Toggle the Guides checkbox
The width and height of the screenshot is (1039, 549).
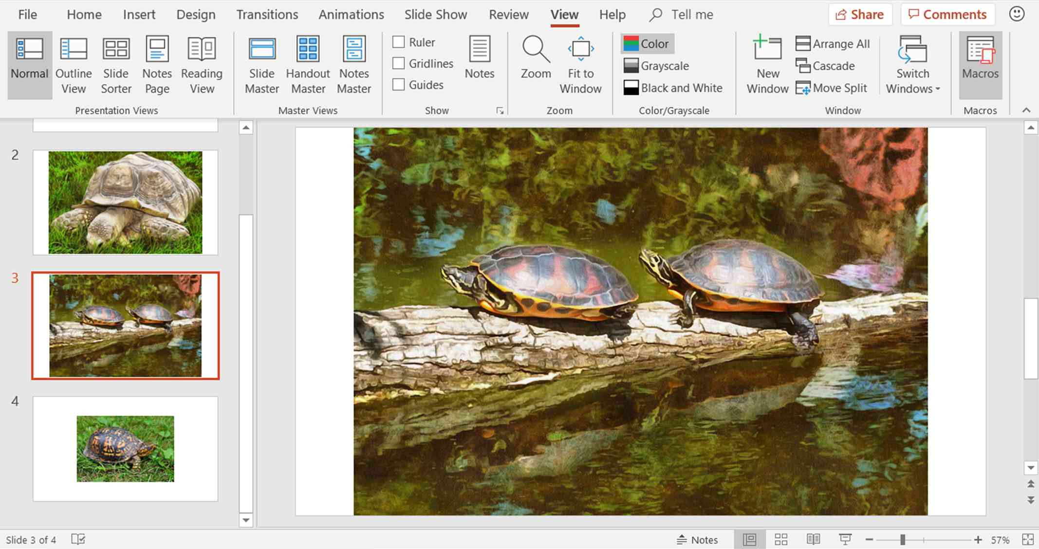[399, 84]
